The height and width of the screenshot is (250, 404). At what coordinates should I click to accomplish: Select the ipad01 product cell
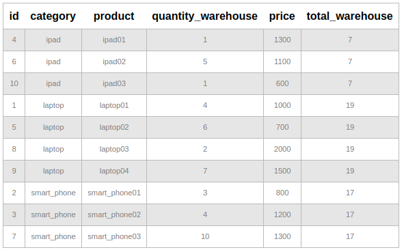(x=114, y=40)
